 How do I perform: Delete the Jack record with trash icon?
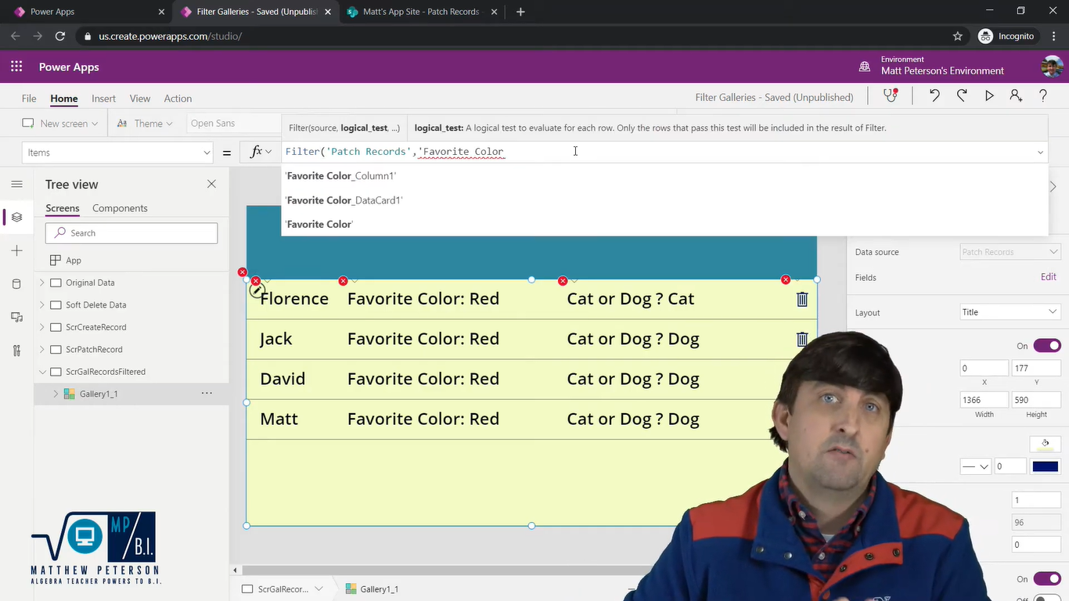coord(802,339)
